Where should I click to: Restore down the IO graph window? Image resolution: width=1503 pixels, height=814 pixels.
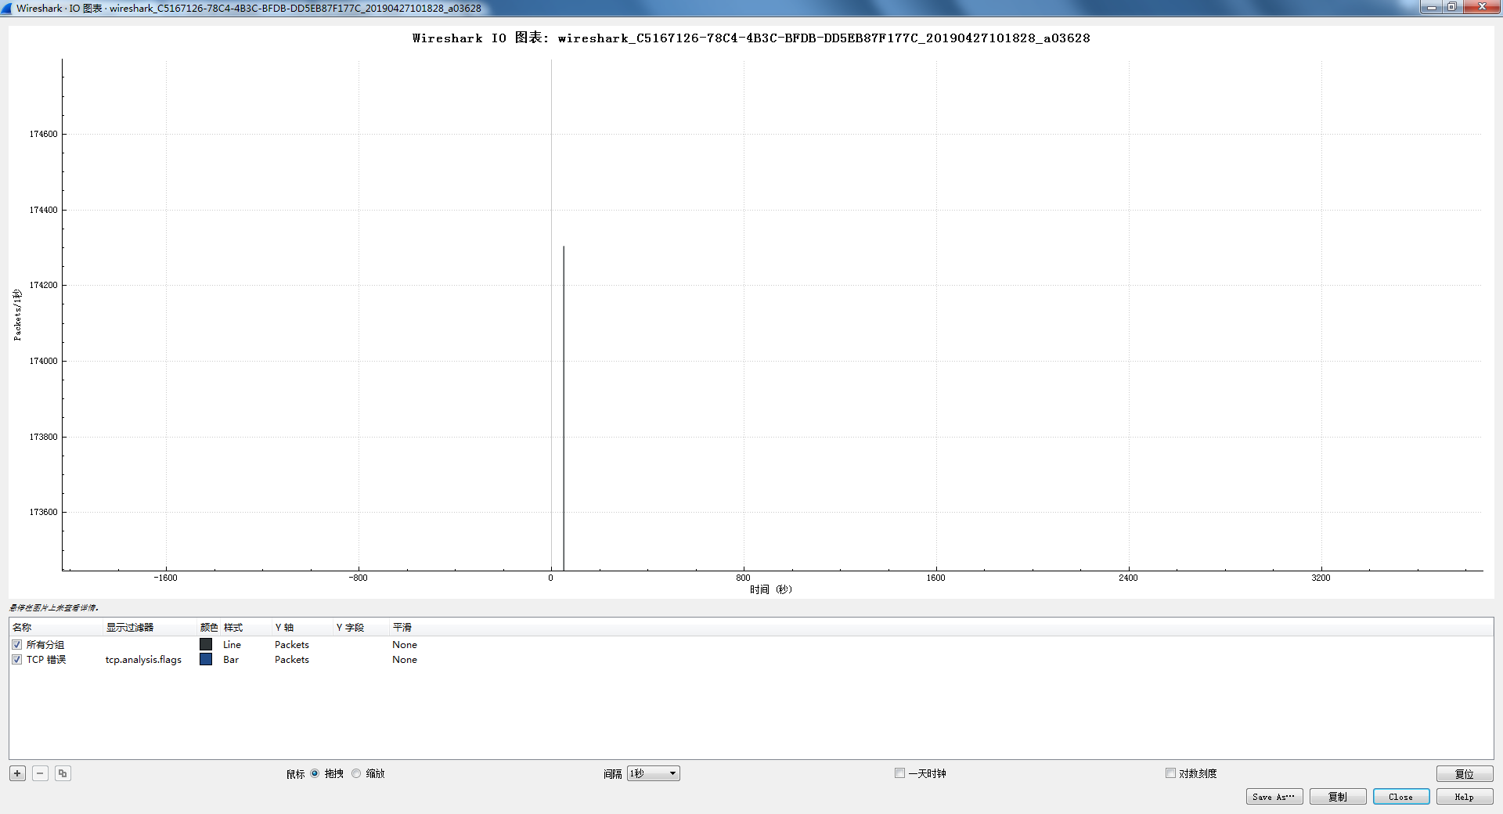tap(1451, 7)
